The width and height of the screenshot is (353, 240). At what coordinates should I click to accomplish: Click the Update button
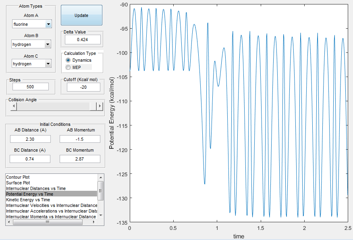[x=81, y=15]
